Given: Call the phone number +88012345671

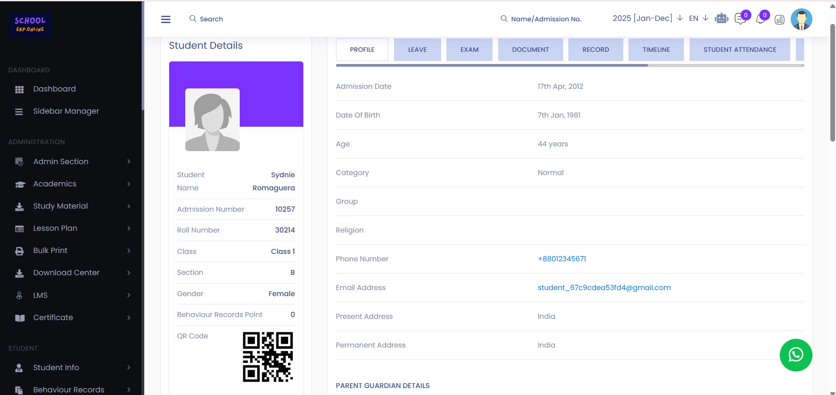Looking at the screenshot, I should click(561, 259).
